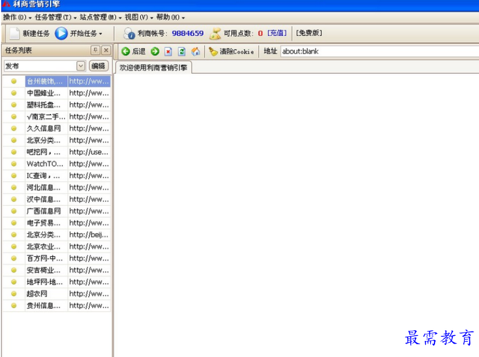The image size is (479, 357).
Task: Click status dot of 台州装饰 row
Action: [x=14, y=81]
